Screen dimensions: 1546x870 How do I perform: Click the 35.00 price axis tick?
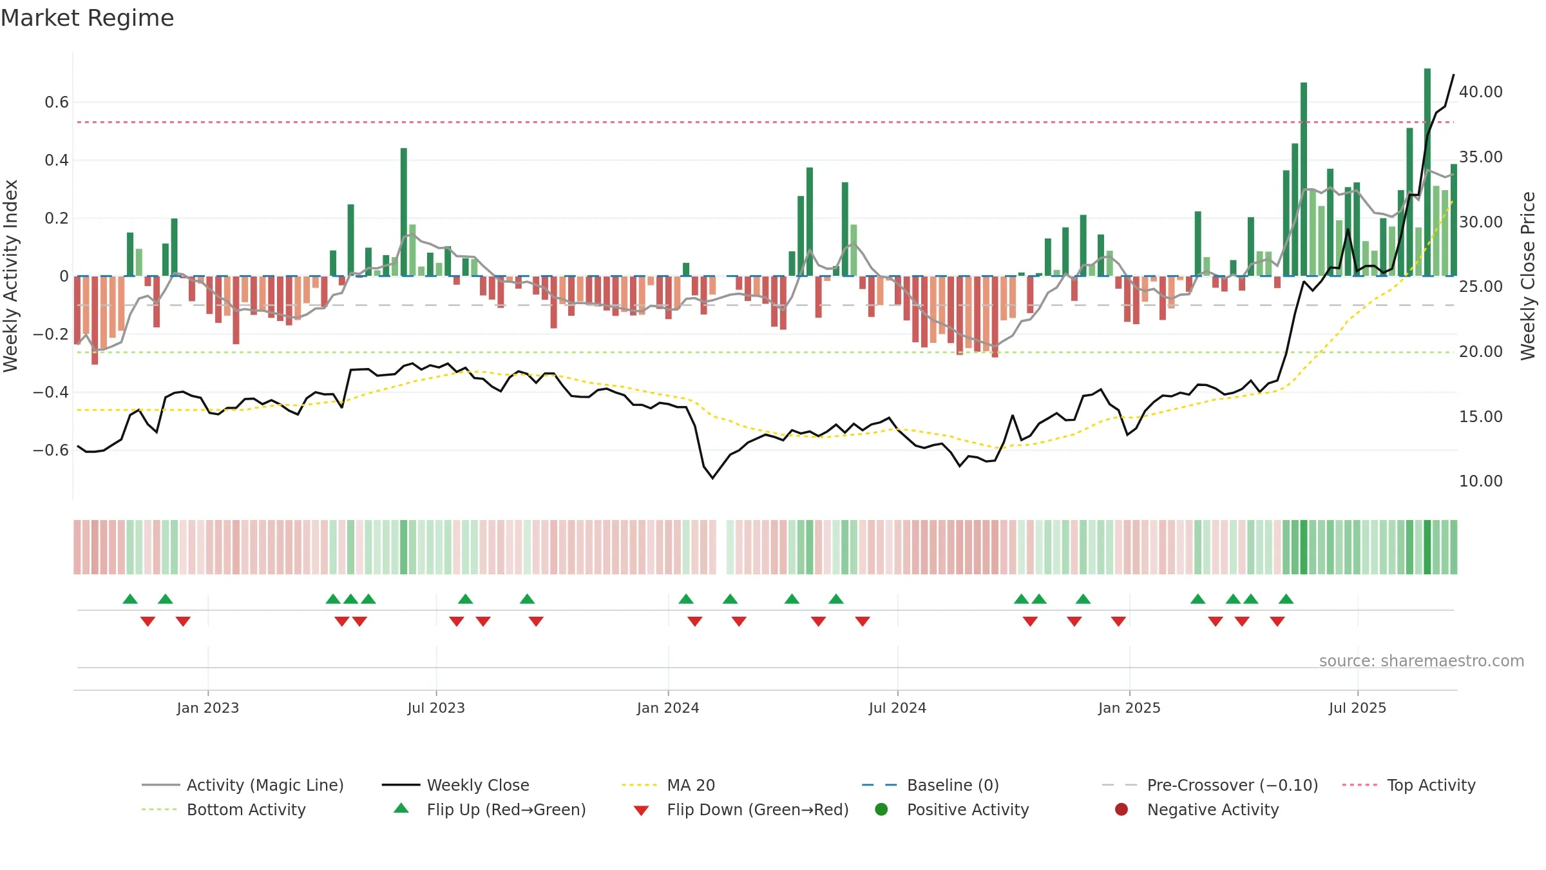1481,157
